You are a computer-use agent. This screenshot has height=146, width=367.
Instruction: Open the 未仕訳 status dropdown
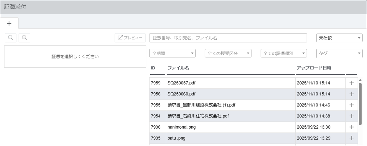click(x=339, y=38)
